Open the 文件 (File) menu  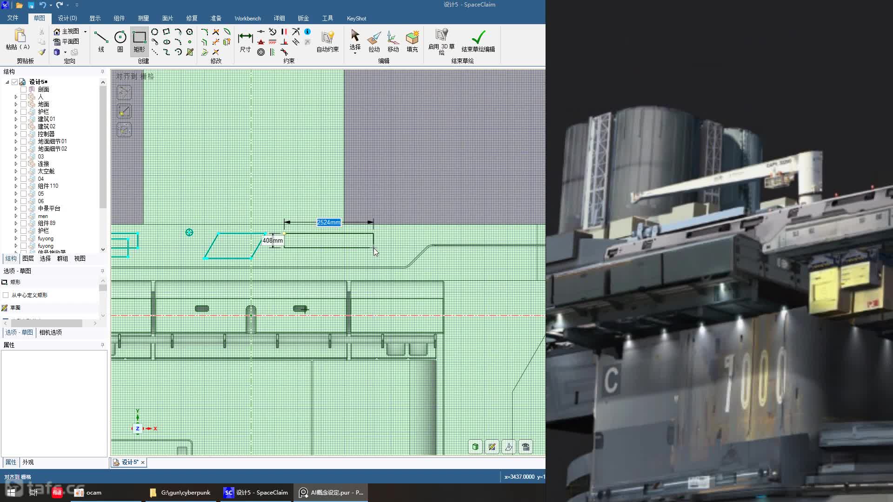(13, 18)
